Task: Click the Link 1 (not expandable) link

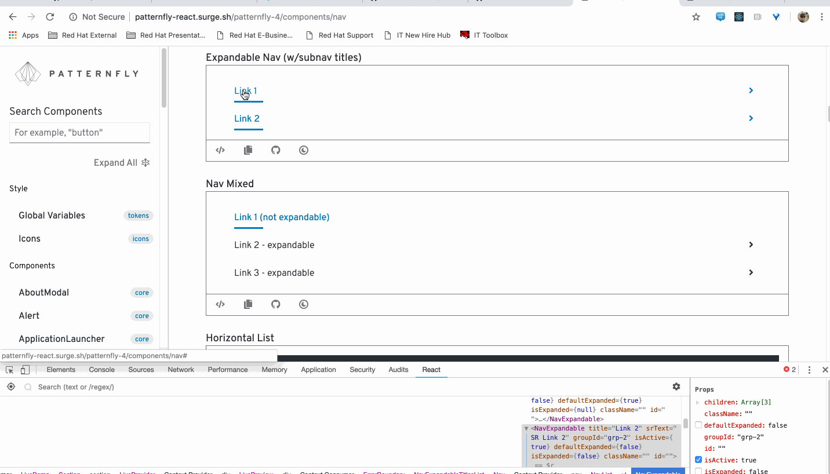Action: tap(282, 217)
